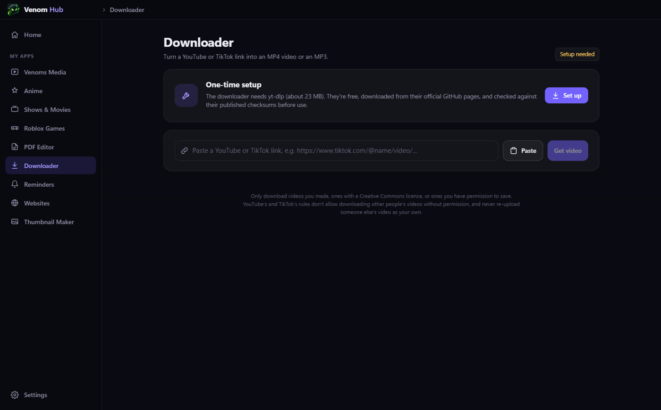661x410 pixels.
Task: Click the link chain icon in URL field
Action: (185, 151)
